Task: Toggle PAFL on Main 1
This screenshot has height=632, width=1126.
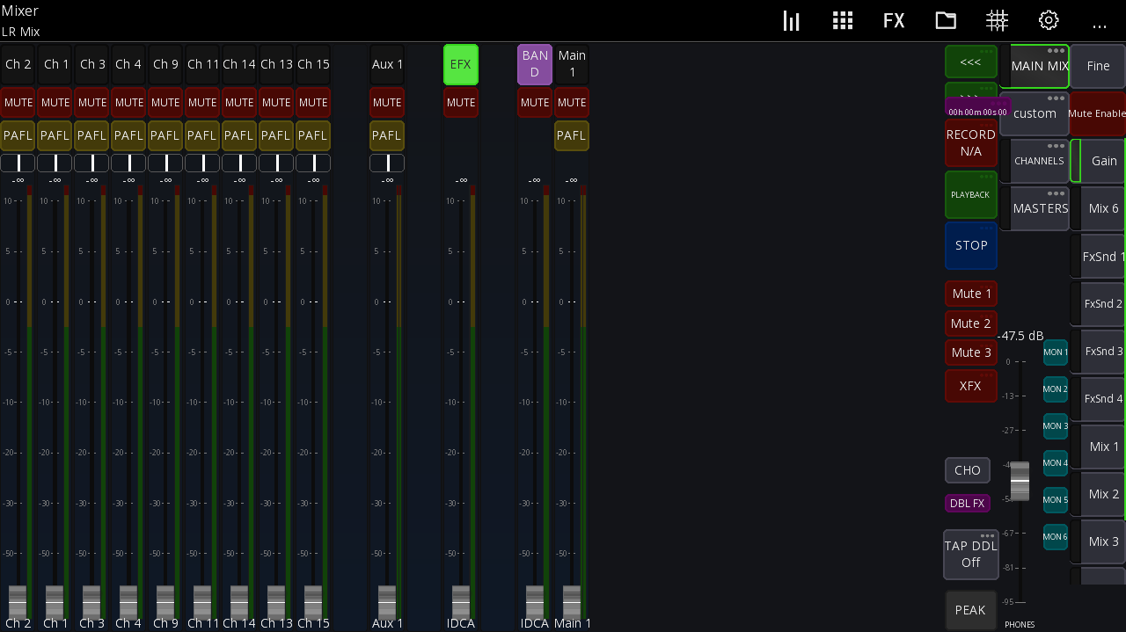Action: (x=572, y=135)
